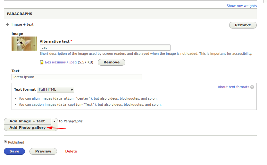The width and height of the screenshot is (267, 165).
Task: Open the Без названия.jpeg file link
Action: 61,62
